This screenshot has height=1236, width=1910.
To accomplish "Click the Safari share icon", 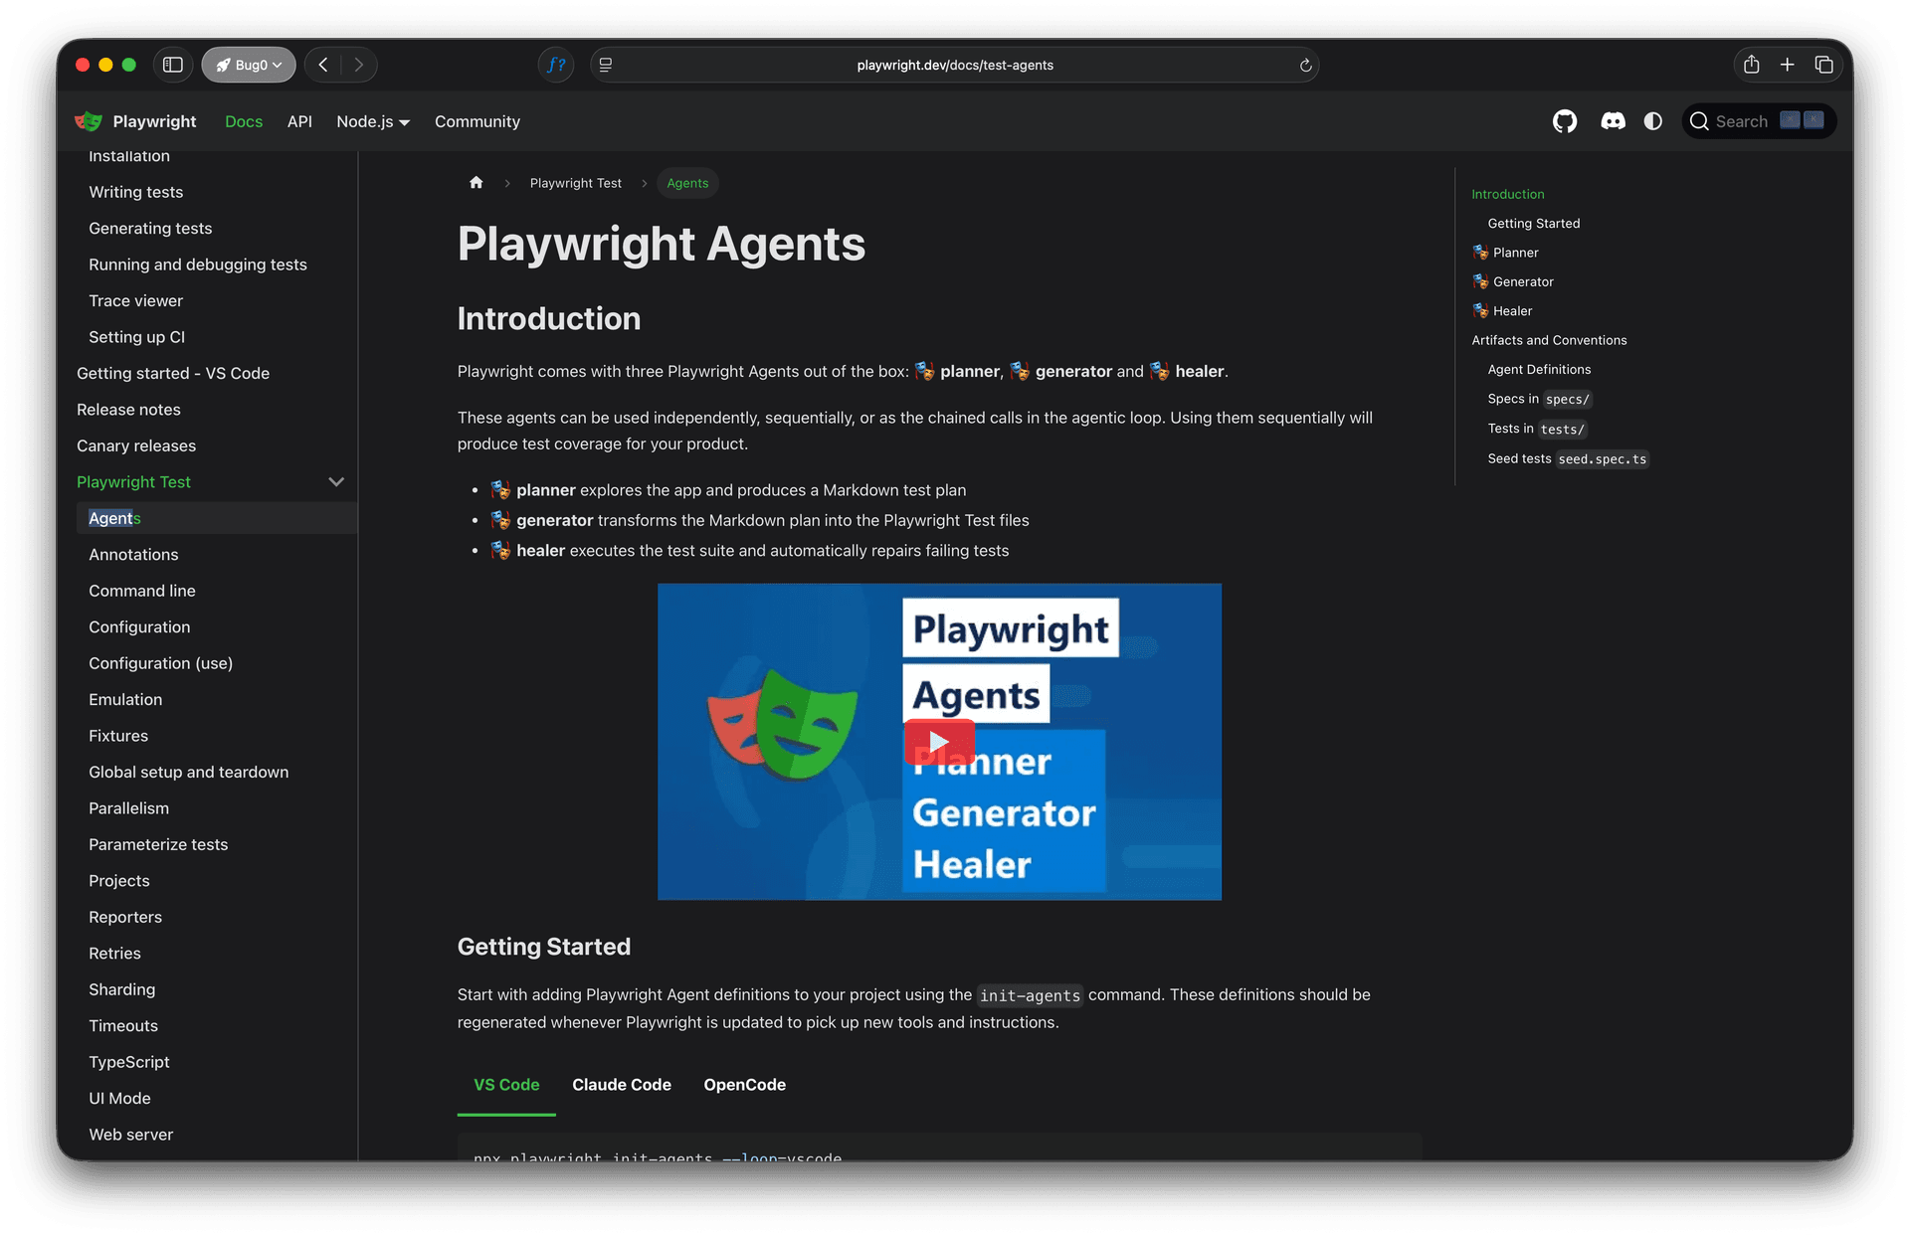I will point(1751,65).
